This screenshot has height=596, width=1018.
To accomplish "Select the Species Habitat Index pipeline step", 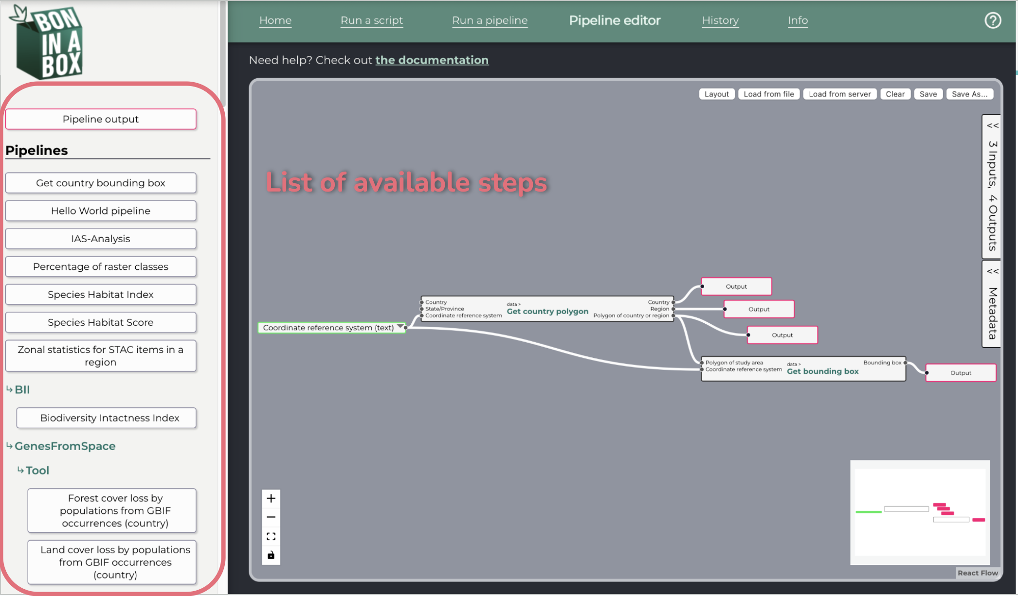I will 101,294.
